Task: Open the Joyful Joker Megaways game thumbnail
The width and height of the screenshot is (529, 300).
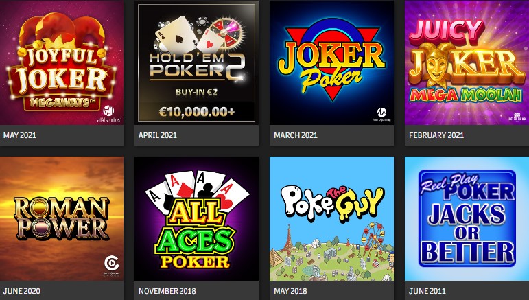Action: (62, 62)
